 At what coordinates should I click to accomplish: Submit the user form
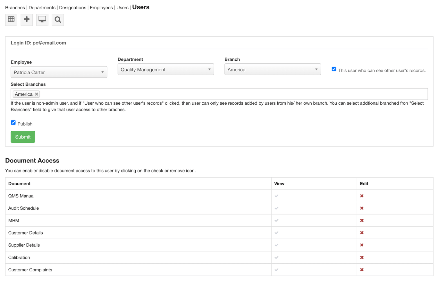23,137
